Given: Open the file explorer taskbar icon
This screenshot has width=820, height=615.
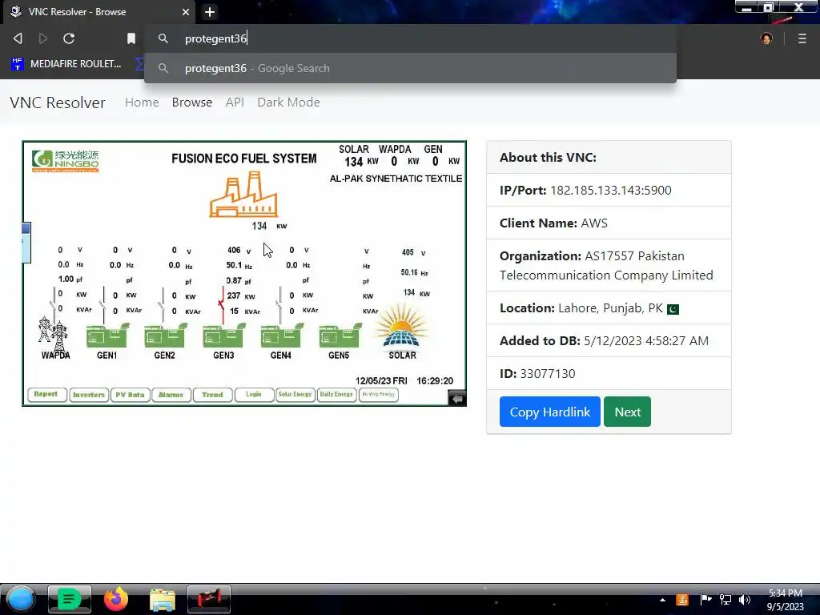Looking at the screenshot, I should tap(163, 600).
